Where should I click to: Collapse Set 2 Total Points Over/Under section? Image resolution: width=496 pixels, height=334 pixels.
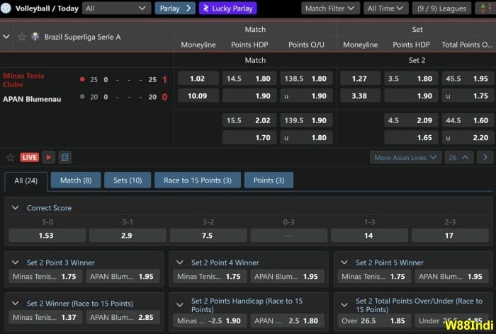(344, 305)
